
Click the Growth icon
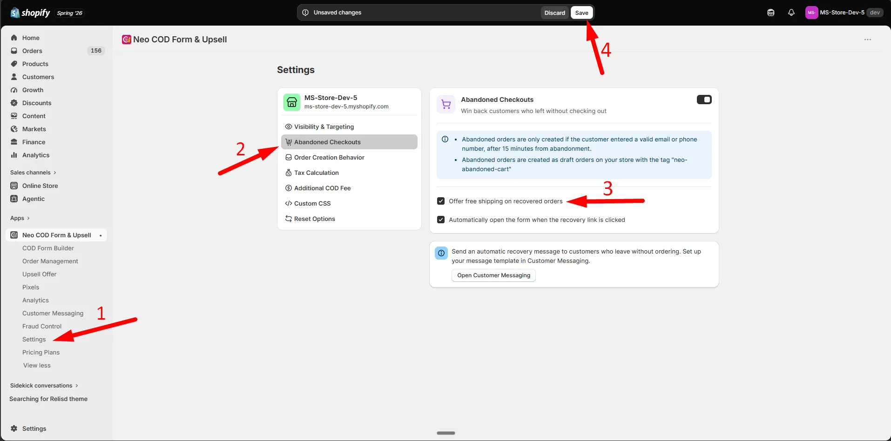click(x=14, y=90)
